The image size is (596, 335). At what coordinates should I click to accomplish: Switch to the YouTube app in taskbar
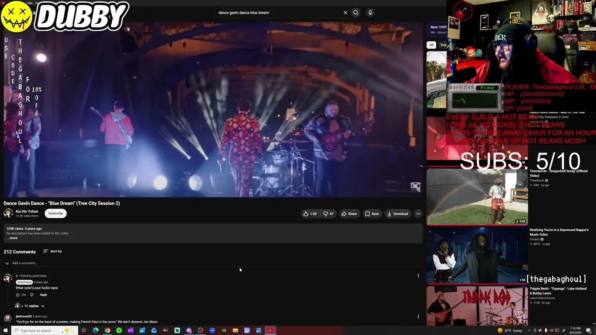pyautogui.click(x=270, y=330)
